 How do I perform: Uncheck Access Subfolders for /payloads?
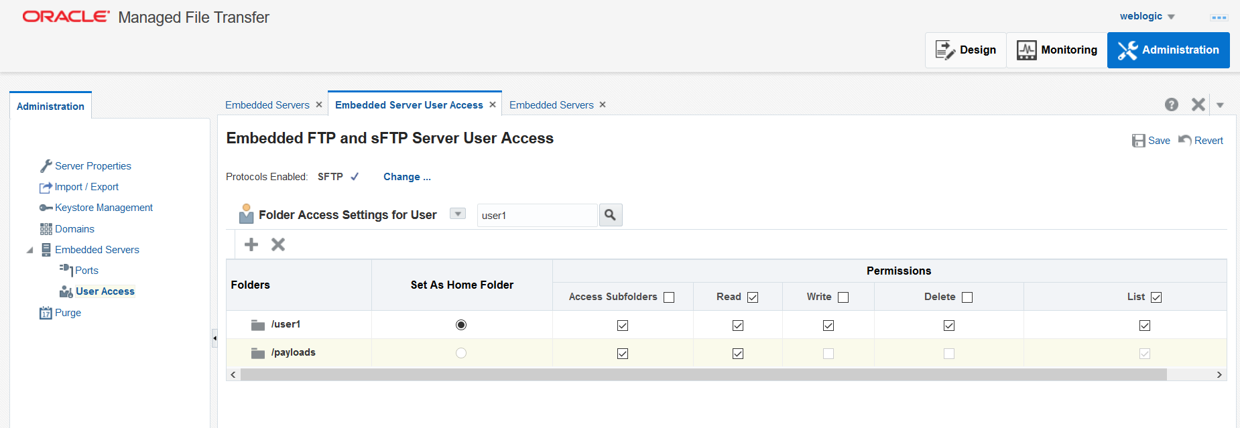623,354
